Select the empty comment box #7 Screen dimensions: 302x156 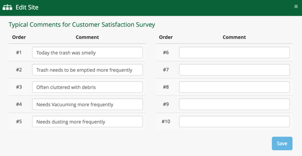(234, 70)
